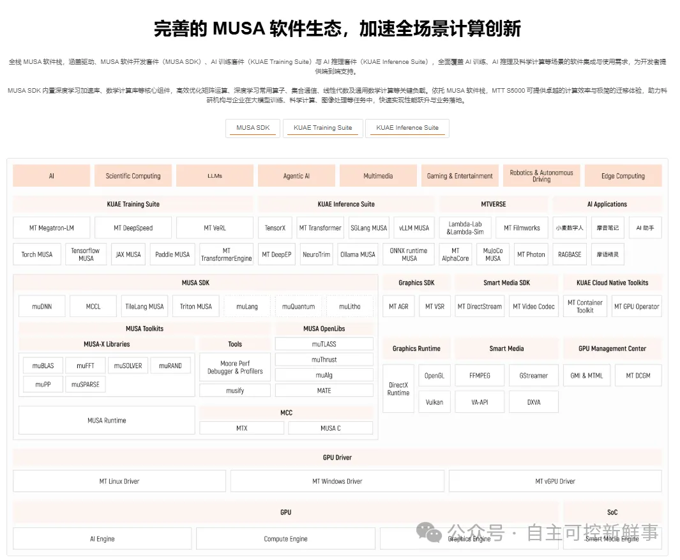Click the Paddle MUSA box

click(172, 254)
